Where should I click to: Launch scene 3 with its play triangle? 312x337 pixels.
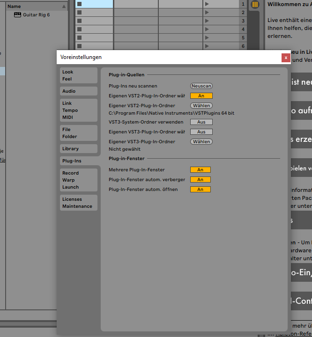[x=207, y=21]
